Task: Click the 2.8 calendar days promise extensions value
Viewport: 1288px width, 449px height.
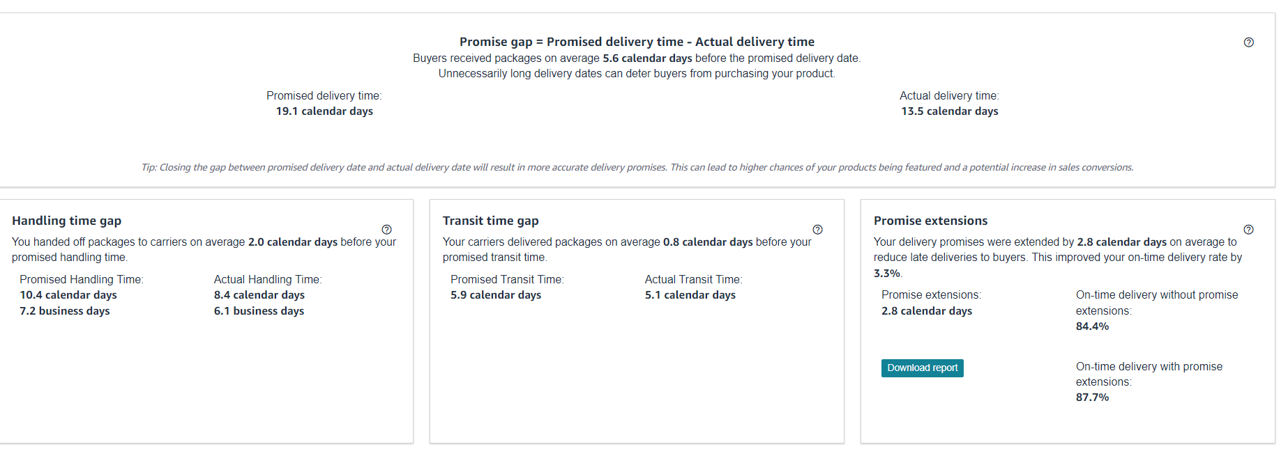Action: click(x=926, y=311)
